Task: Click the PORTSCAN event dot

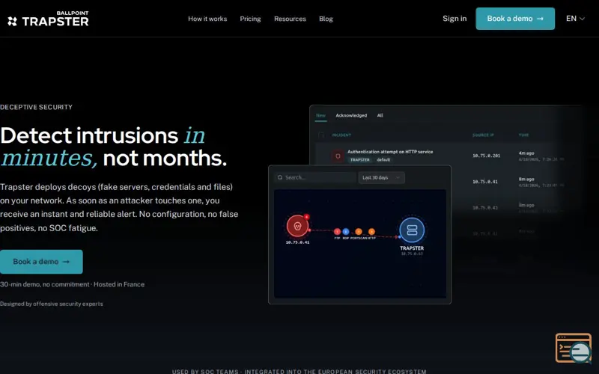Action: tap(359, 231)
